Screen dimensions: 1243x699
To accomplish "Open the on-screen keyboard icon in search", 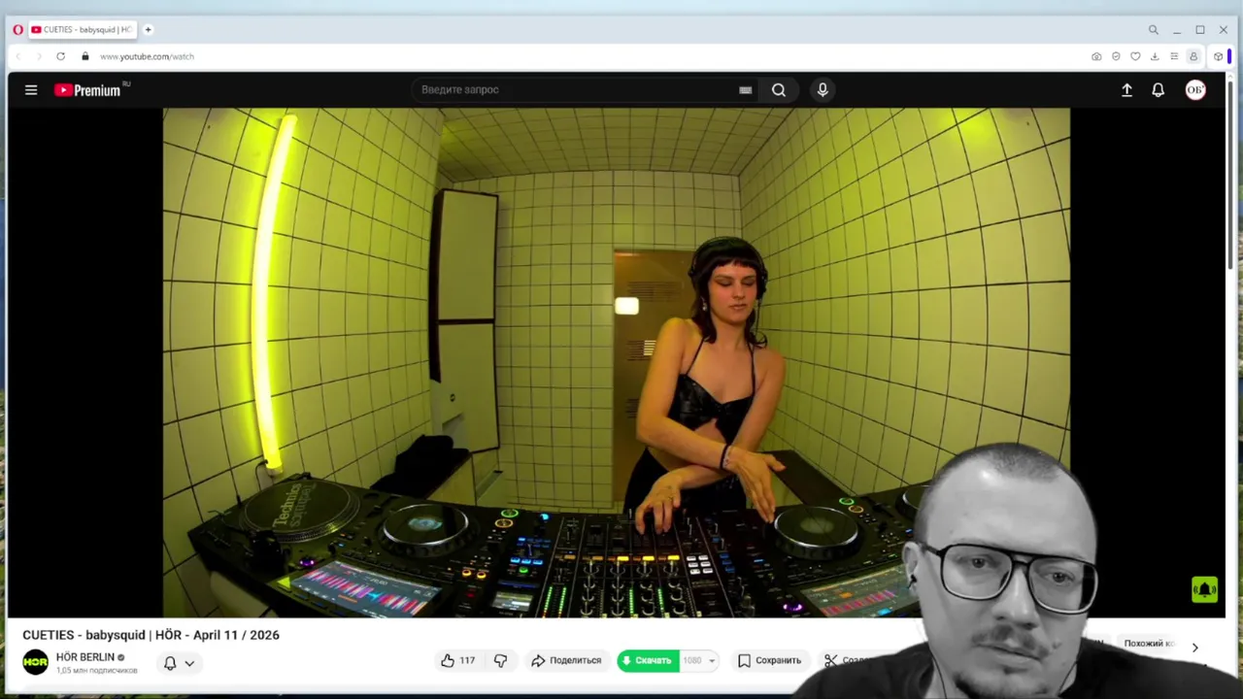I will 745,90.
